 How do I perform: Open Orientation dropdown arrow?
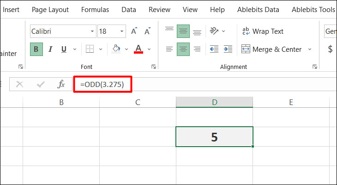click(x=223, y=31)
